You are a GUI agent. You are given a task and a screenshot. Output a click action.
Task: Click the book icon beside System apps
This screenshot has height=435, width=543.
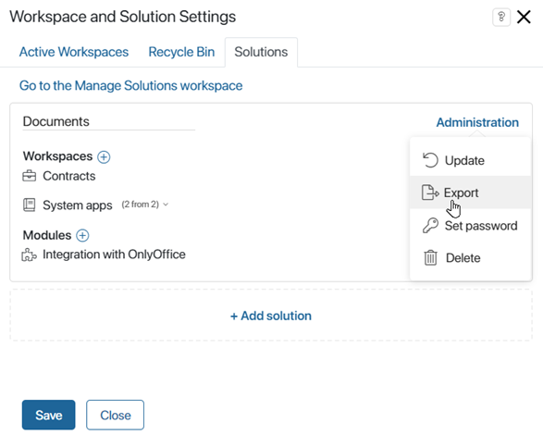(x=29, y=205)
